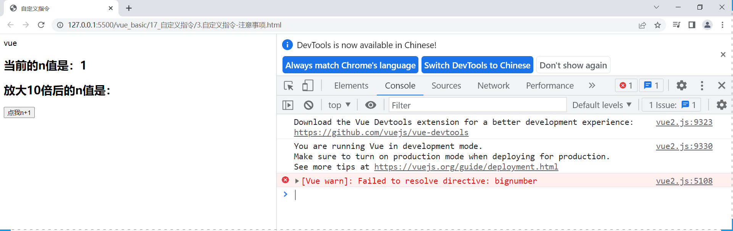Switch to the Sources tab
Screen dimensions: 733x231
[x=446, y=86]
